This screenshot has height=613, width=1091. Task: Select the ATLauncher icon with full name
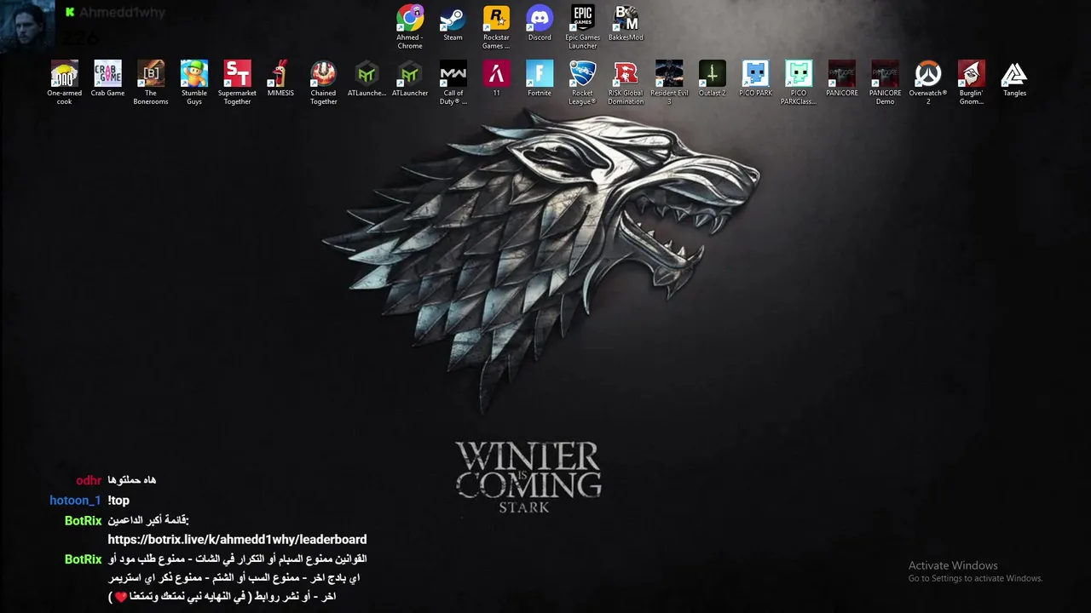click(x=410, y=78)
